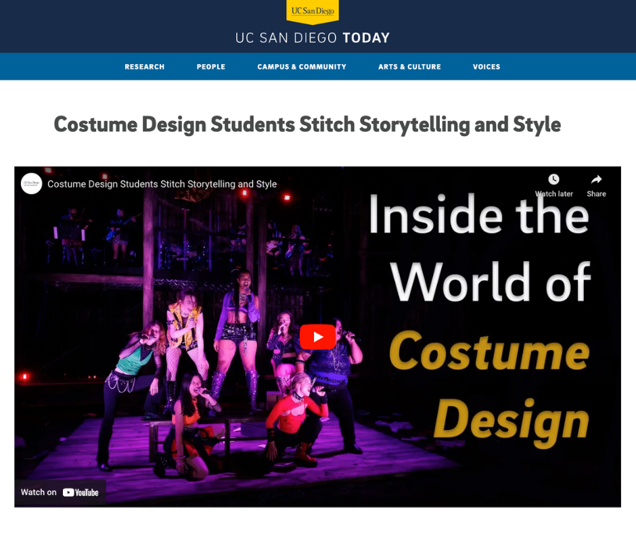
Task: Click the Share arrow icon
Action: tap(596, 179)
